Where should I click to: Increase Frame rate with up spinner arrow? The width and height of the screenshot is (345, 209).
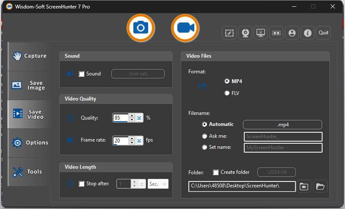pyautogui.click(x=132, y=138)
